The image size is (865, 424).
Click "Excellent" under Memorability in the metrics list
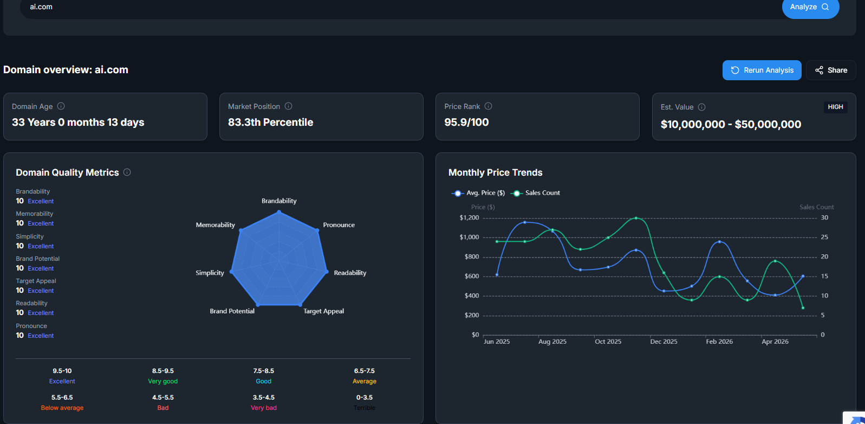(x=41, y=223)
